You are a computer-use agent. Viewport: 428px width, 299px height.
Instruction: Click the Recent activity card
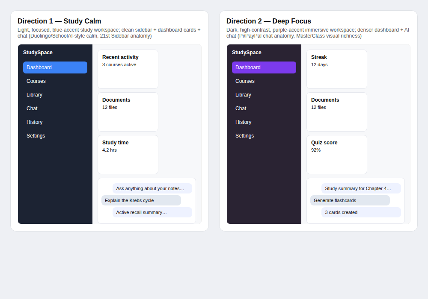pyautogui.click(x=128, y=69)
